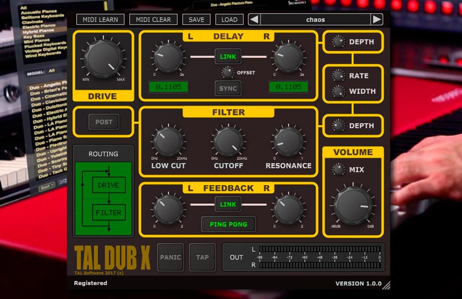This screenshot has height=299, width=462.
Task: Click the window resize grip beside VERSION 1.0.0
Action: pyautogui.click(x=386, y=285)
